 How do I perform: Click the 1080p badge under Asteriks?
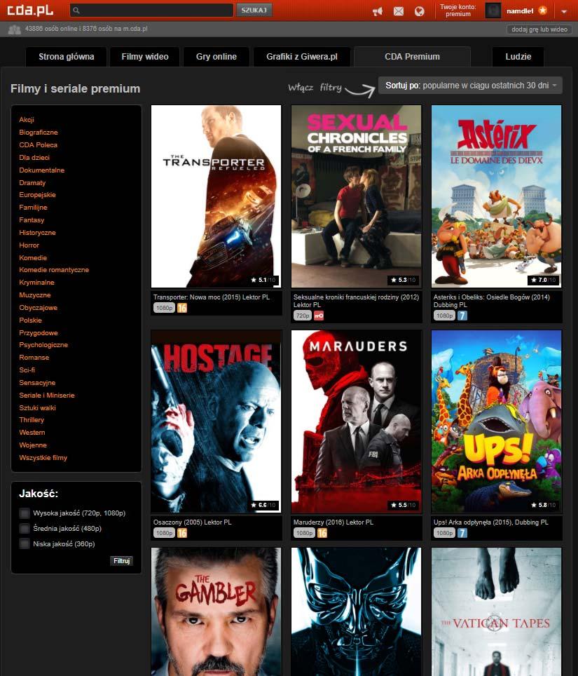tap(444, 316)
